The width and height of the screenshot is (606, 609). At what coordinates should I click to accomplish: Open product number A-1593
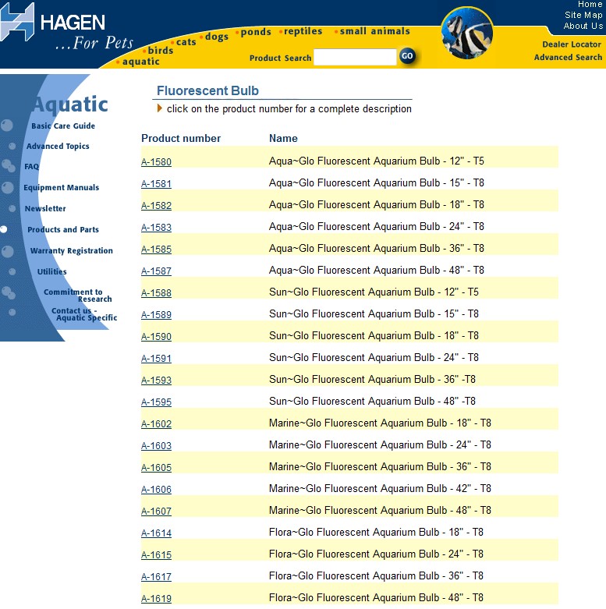coord(156,381)
